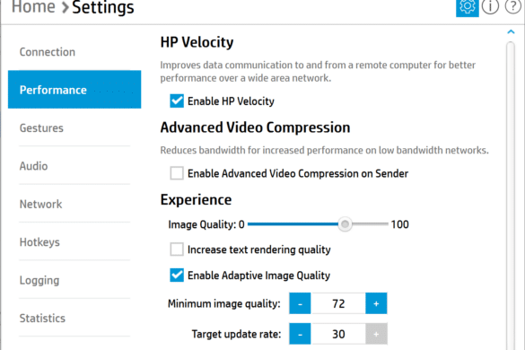This screenshot has height=350, width=525.
Task: Click the scroll up arrow chevron
Action: (511, 31)
